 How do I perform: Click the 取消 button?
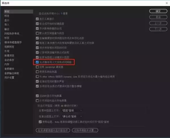(x=158, y=17)
